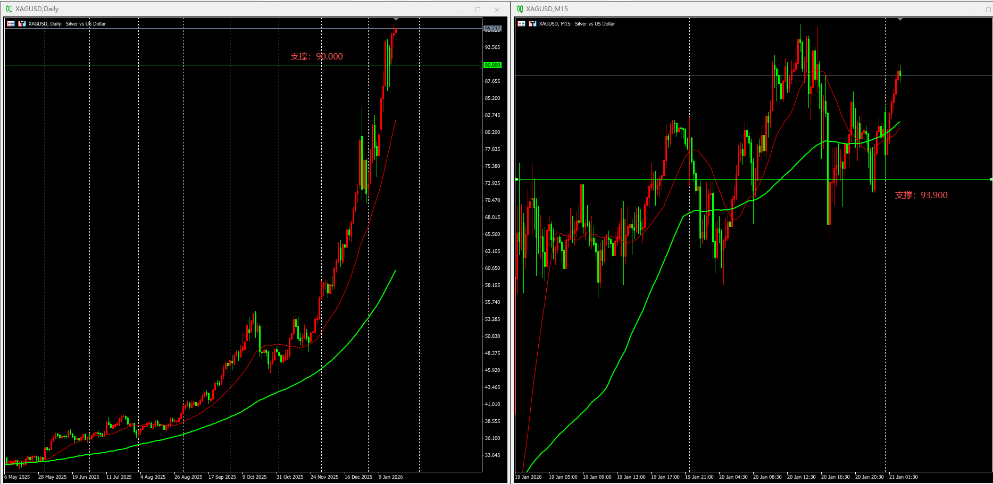Click the Depth of Market icon on M15 chart
Image resolution: width=993 pixels, height=484 pixels.
[532, 23]
